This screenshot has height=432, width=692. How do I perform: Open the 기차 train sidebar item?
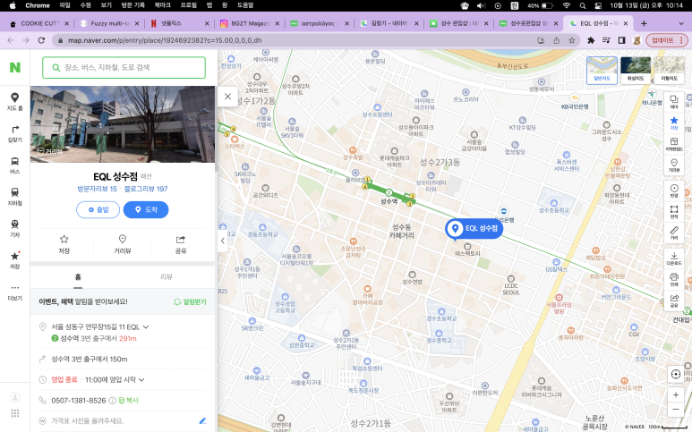pyautogui.click(x=14, y=229)
